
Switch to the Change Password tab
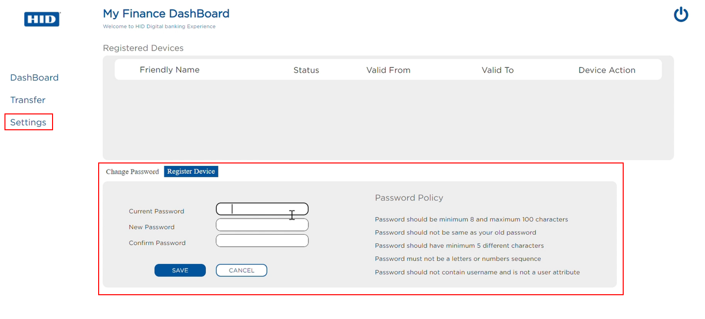(132, 172)
